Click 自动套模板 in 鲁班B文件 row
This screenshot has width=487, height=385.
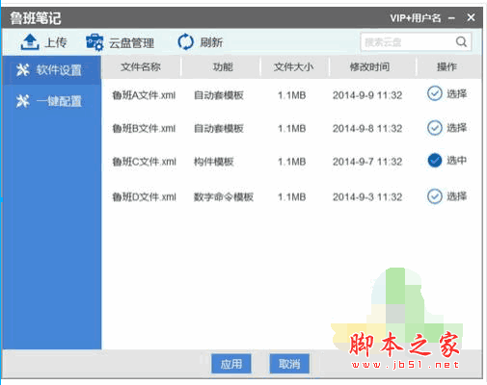[219, 128]
